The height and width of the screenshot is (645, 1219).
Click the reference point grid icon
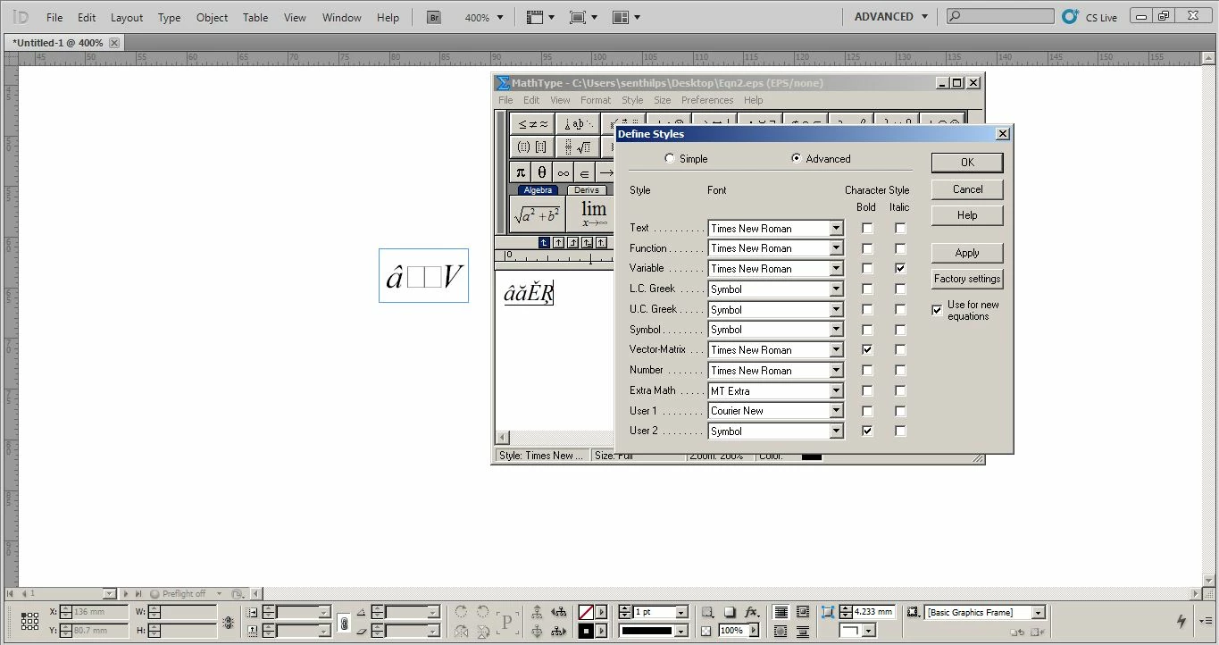[29, 621]
